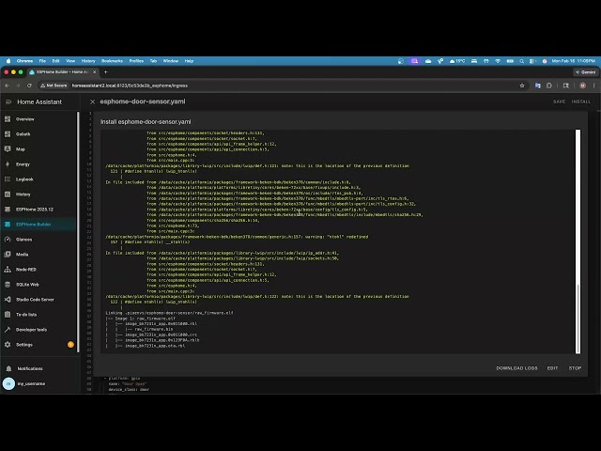Open the Chrome Profiles menu
Image resolution: width=601 pixels, height=451 pixels.
tap(136, 61)
